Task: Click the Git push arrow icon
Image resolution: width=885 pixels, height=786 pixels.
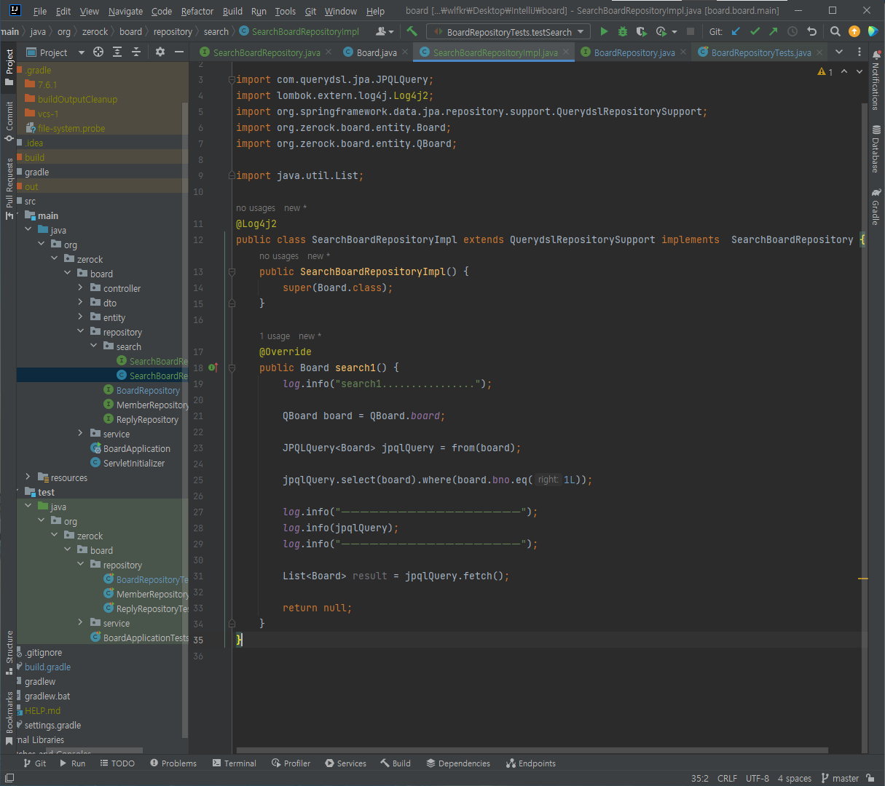Action: pyautogui.click(x=774, y=31)
